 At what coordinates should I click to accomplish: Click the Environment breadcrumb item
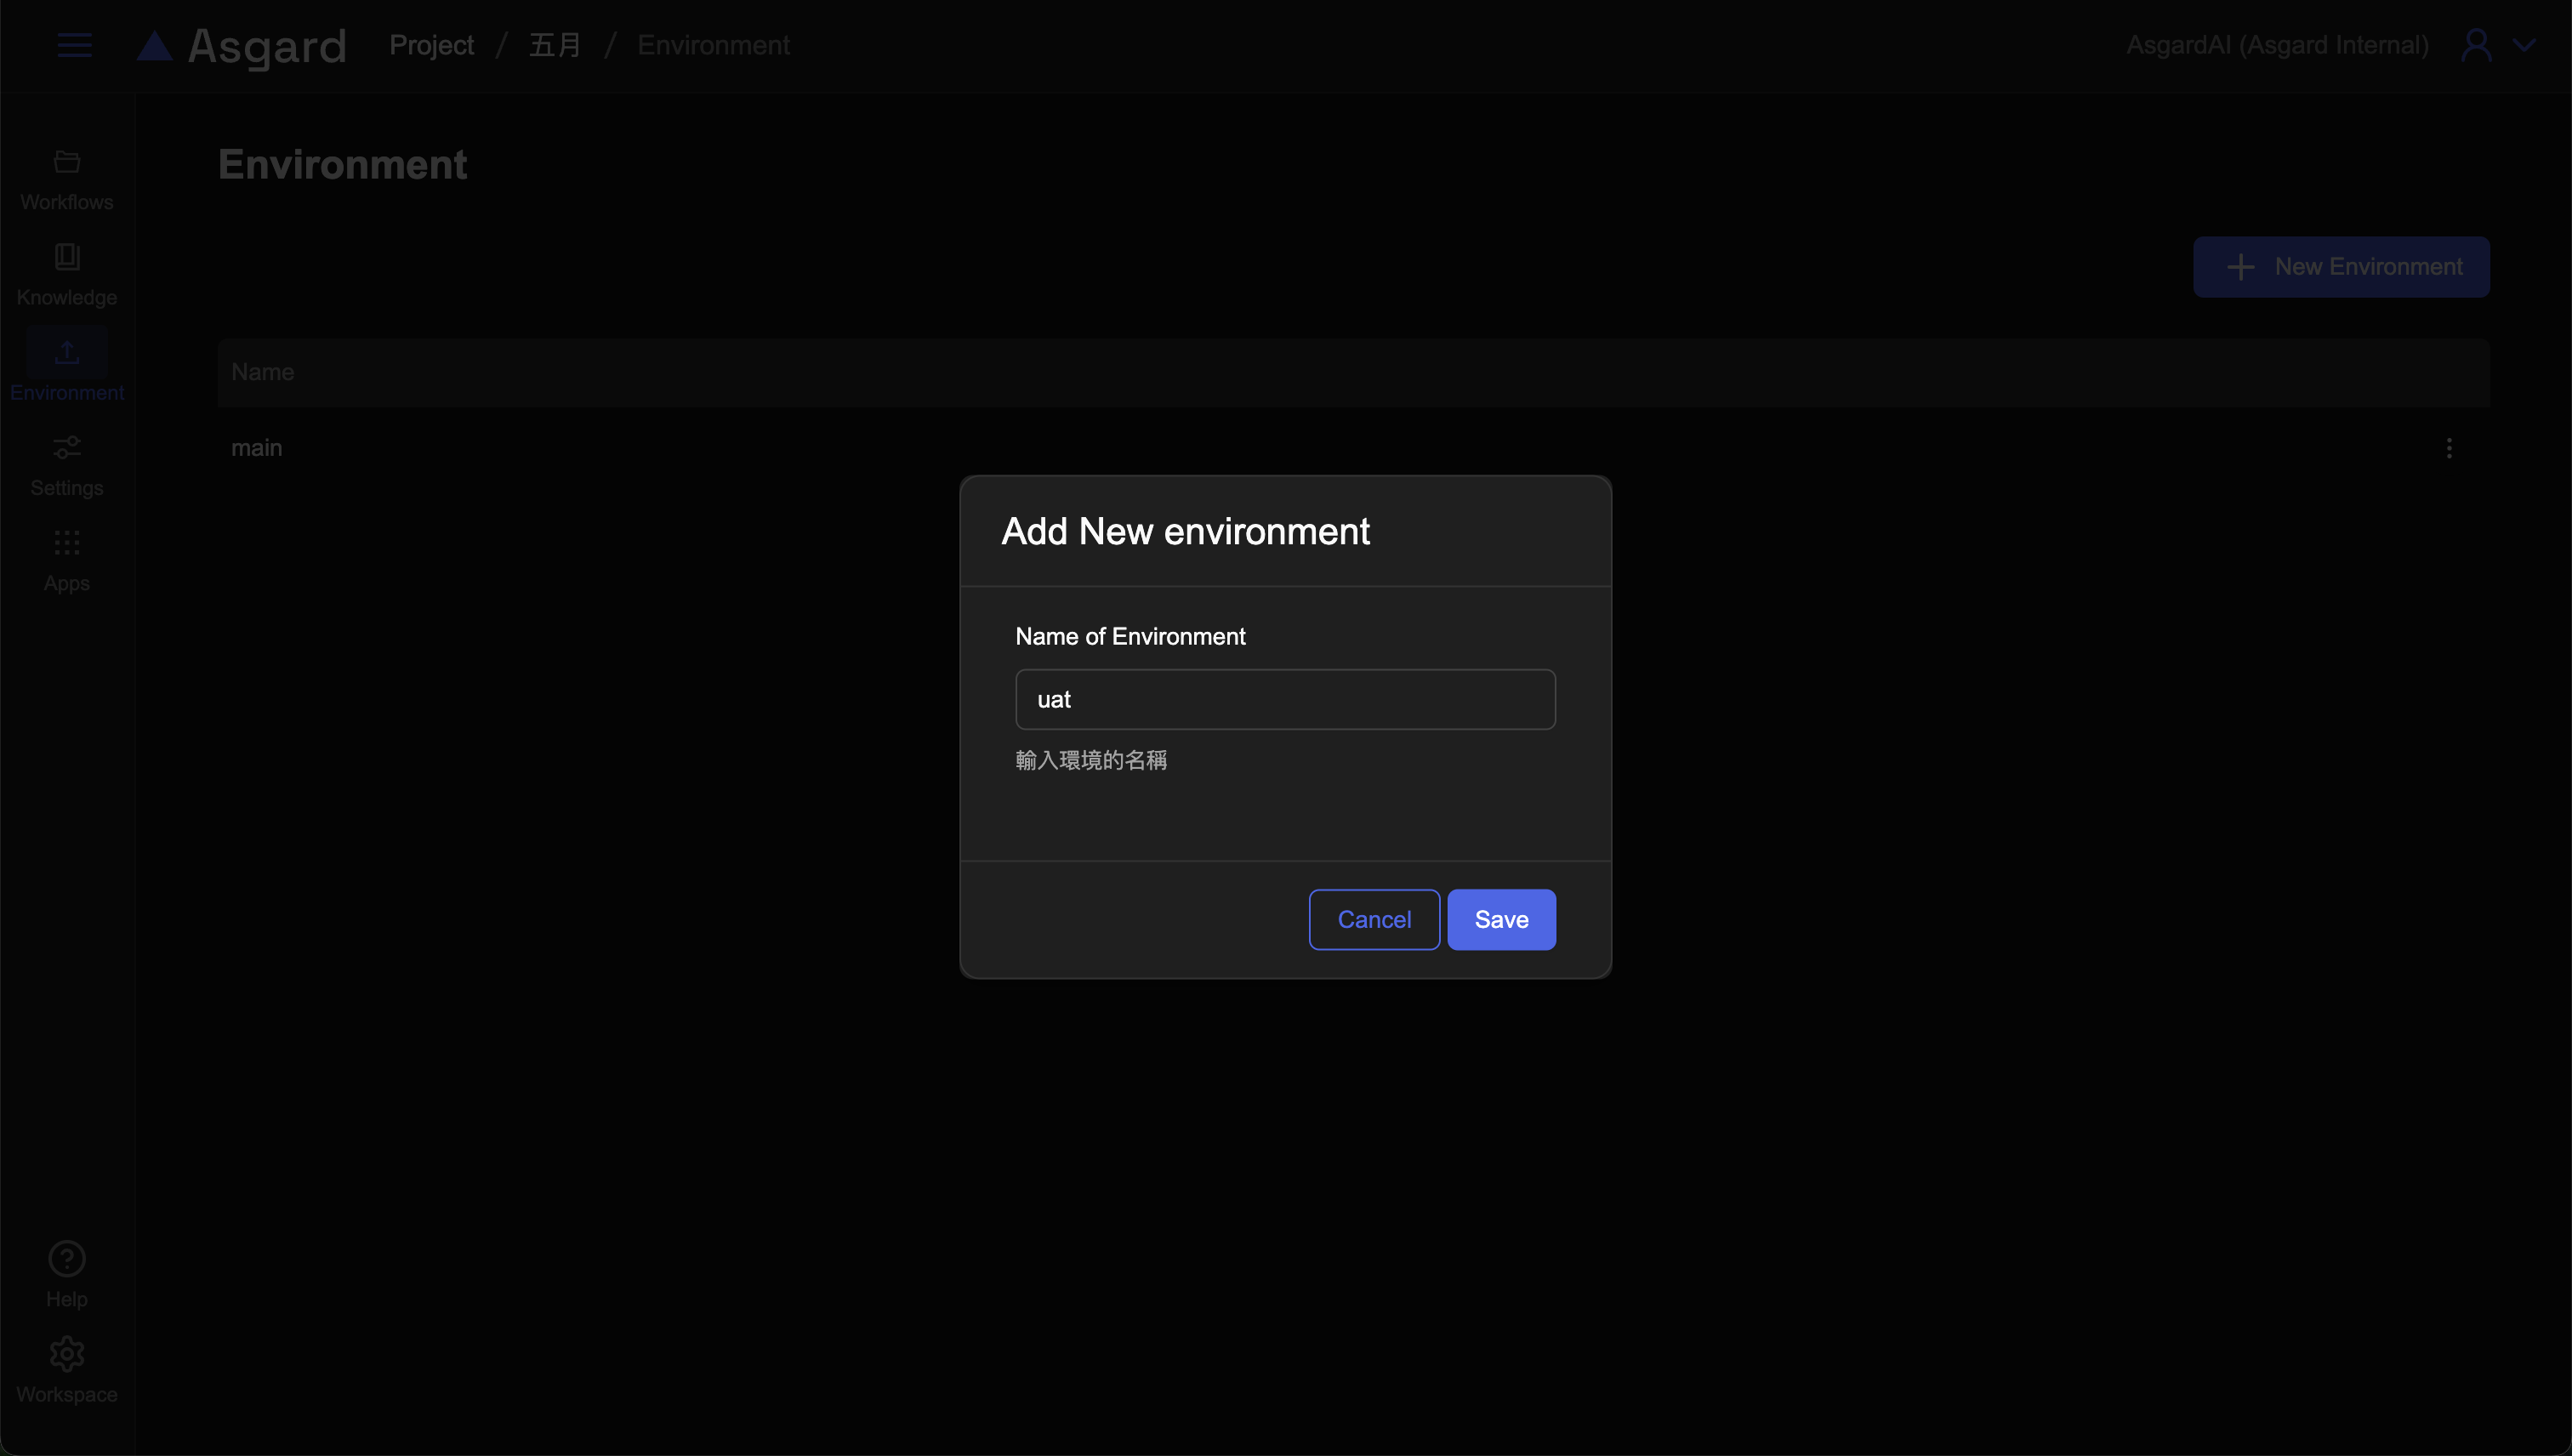[x=713, y=45]
